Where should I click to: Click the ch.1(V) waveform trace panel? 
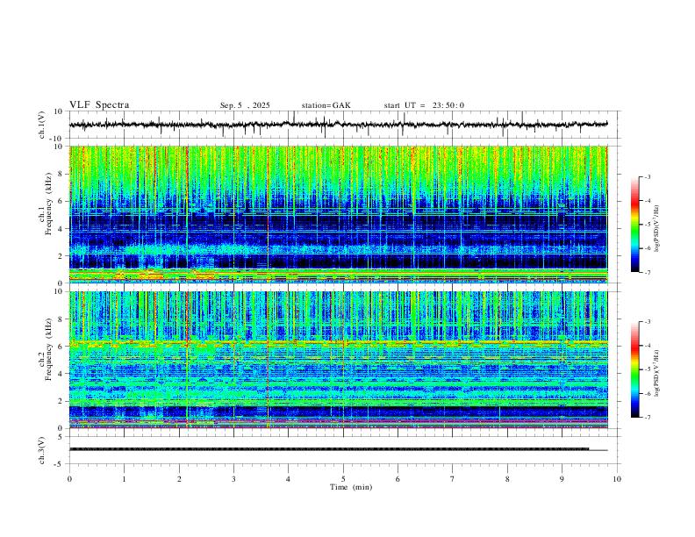tap(344, 125)
